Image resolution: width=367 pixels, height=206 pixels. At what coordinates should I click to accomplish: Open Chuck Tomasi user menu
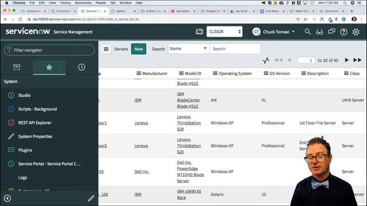pos(274,32)
